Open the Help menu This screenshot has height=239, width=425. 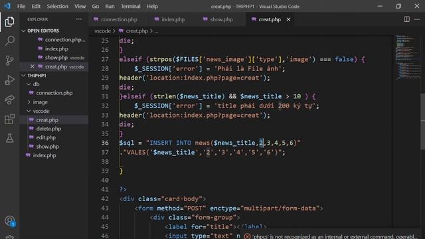(x=152, y=6)
